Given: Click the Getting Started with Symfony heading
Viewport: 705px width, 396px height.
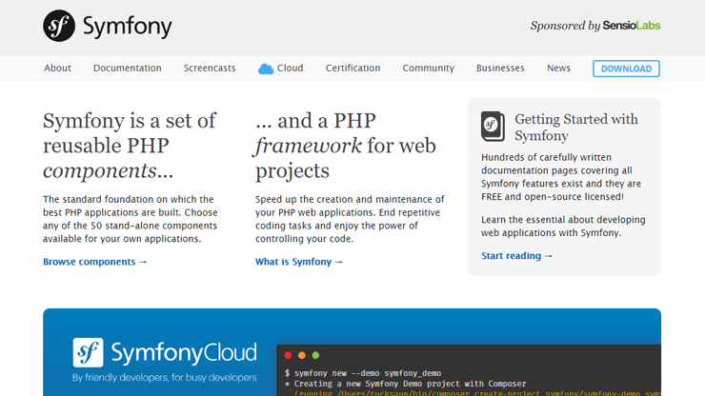Looking at the screenshot, I should click(x=576, y=128).
